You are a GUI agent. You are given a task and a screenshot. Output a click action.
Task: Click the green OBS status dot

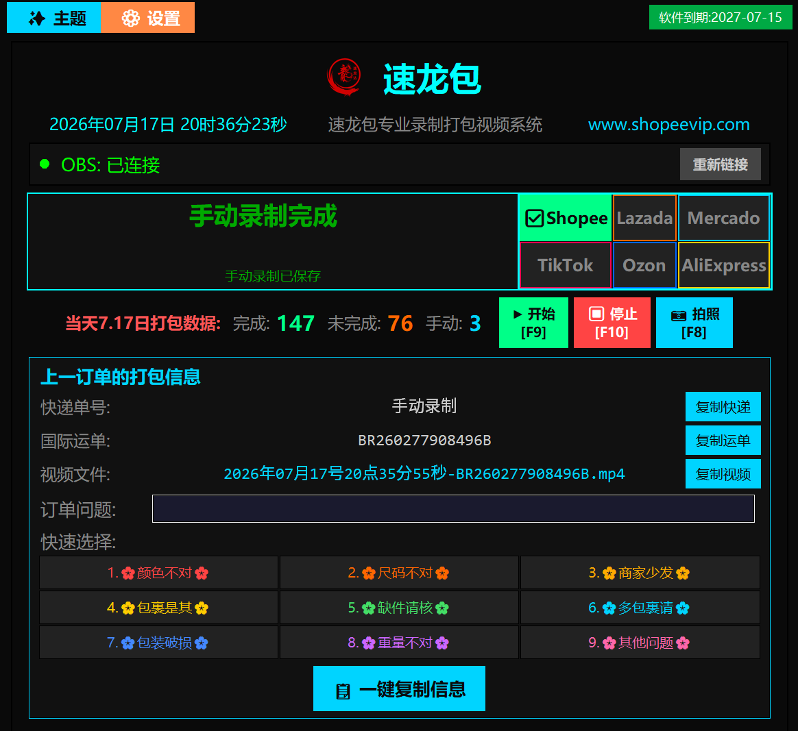[x=45, y=164]
